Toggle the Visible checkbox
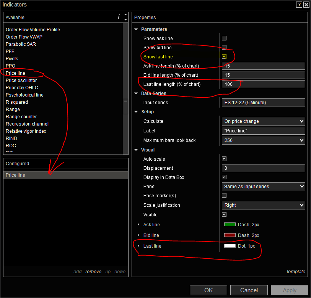Image resolution: width=311 pixels, height=298 pixels. [224, 214]
